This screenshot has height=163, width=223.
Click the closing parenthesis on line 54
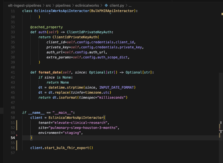point(31,138)
